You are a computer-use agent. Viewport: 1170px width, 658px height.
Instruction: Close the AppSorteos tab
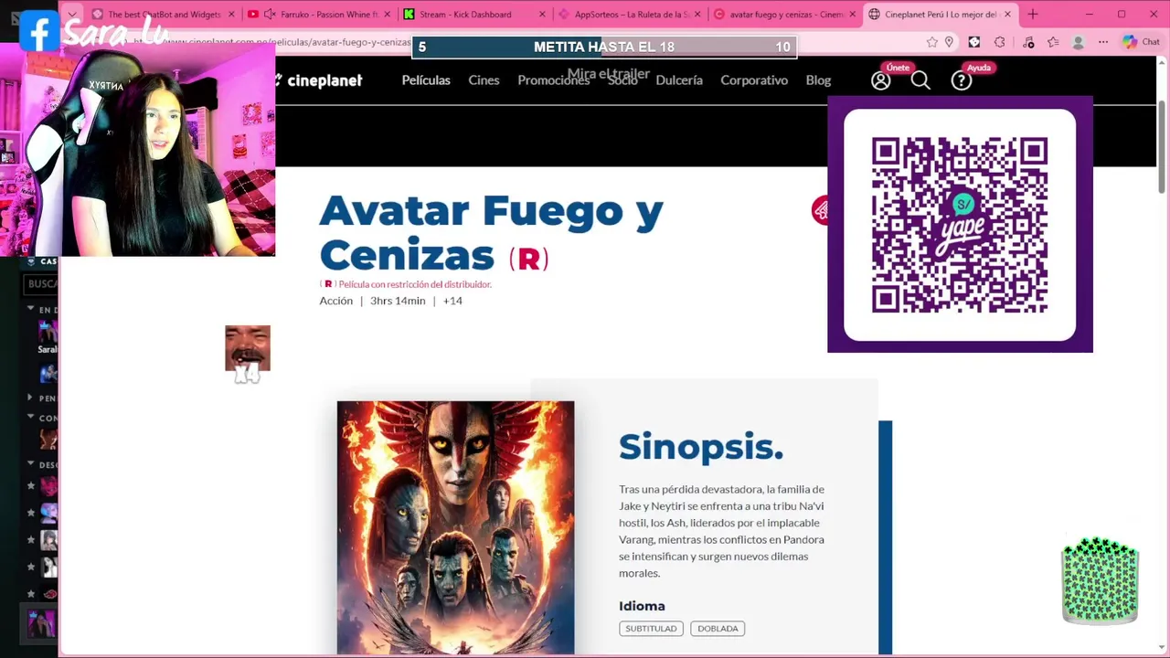(x=697, y=14)
